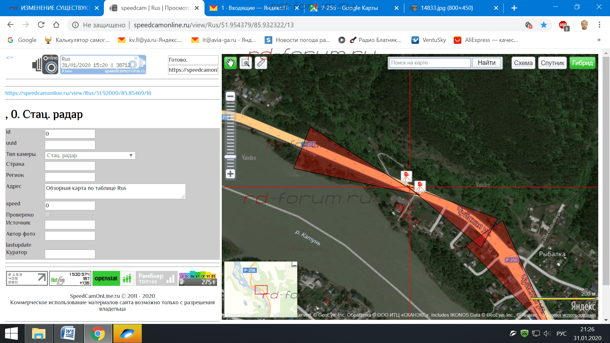Expand the hidden bookmarks chevron
Screen dimensions: 610x343
click(599, 40)
